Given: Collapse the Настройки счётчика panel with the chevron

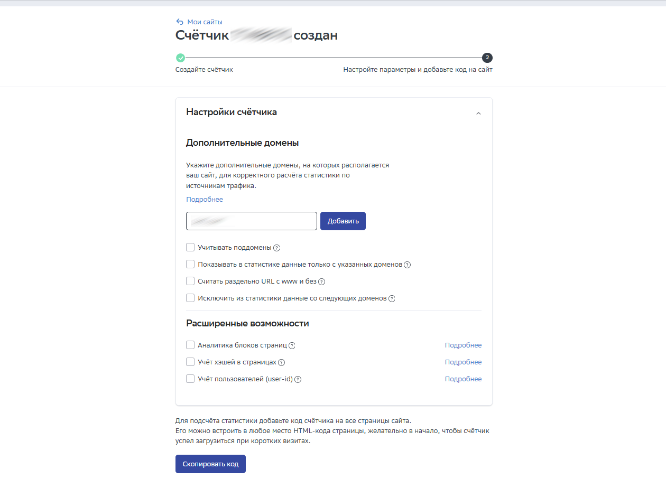Looking at the screenshot, I should 478,113.
